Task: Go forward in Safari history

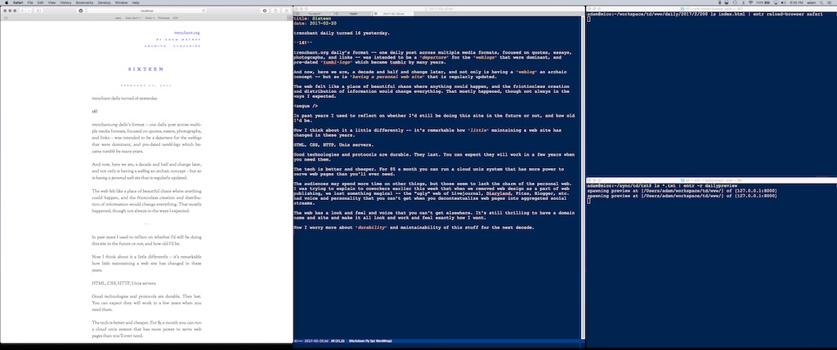Action: (x=29, y=11)
